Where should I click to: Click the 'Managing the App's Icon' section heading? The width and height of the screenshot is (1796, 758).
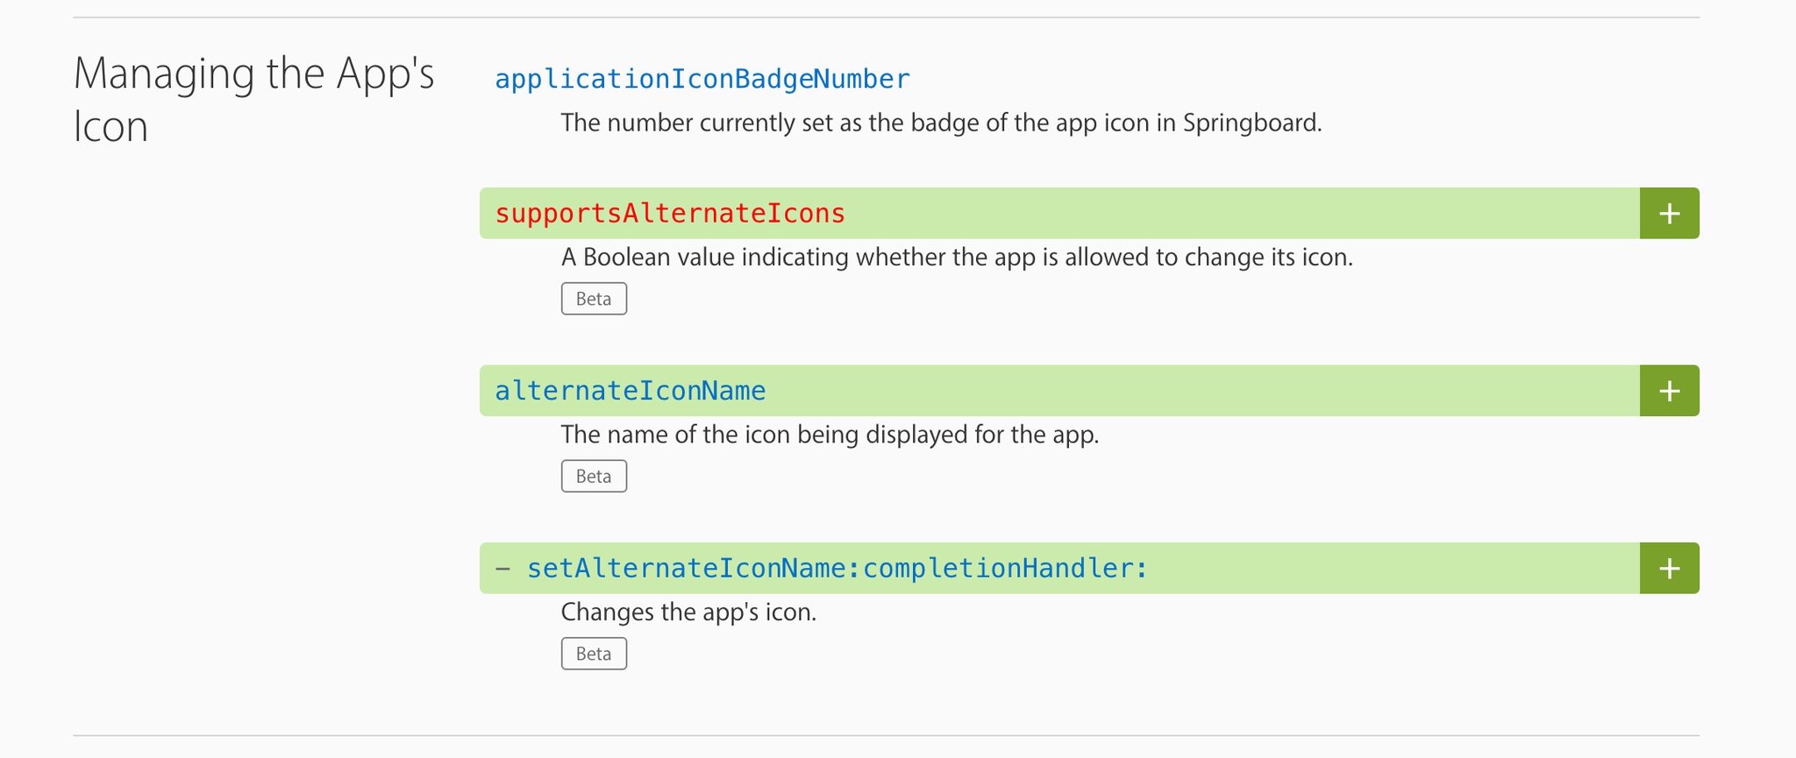click(254, 99)
